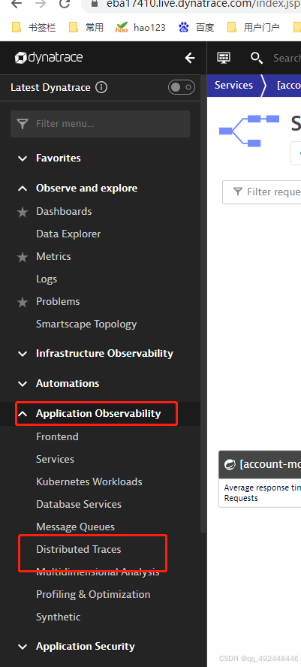Open the 常用 bookmark folder
301x667 pixels.
[86, 28]
